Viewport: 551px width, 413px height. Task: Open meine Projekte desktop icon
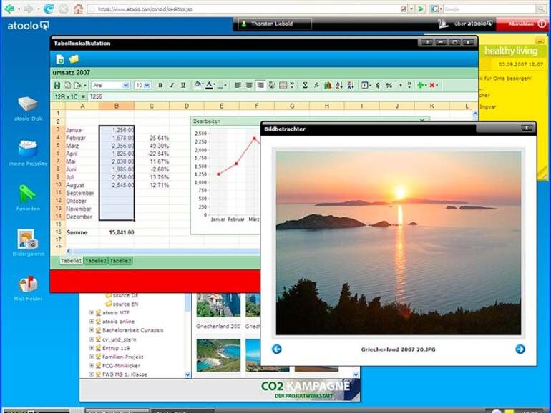click(x=28, y=153)
